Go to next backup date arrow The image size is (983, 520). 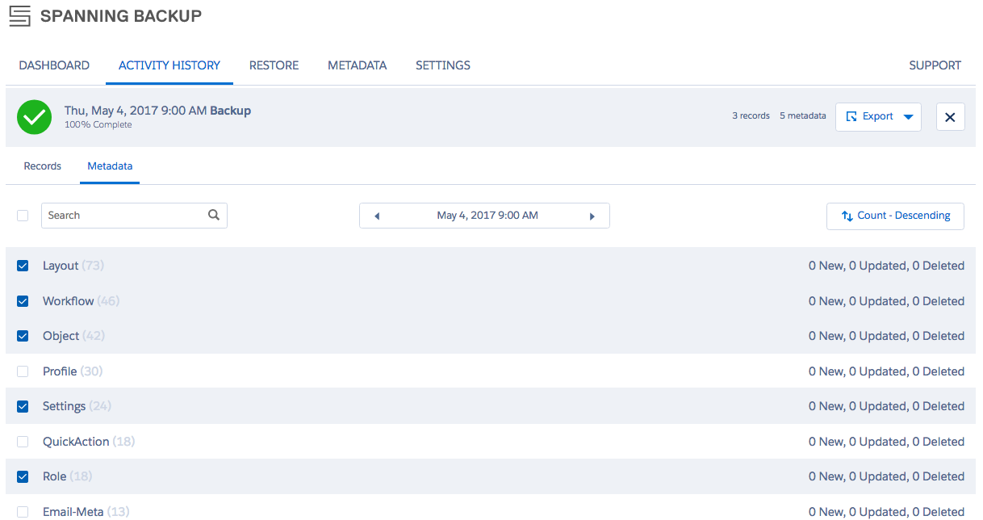(592, 216)
